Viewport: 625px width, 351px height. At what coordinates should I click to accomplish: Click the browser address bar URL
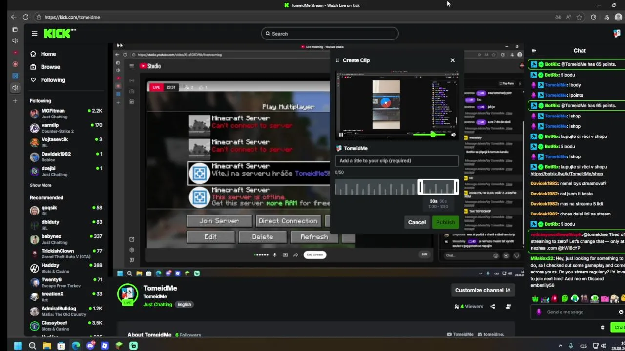pos(72,17)
